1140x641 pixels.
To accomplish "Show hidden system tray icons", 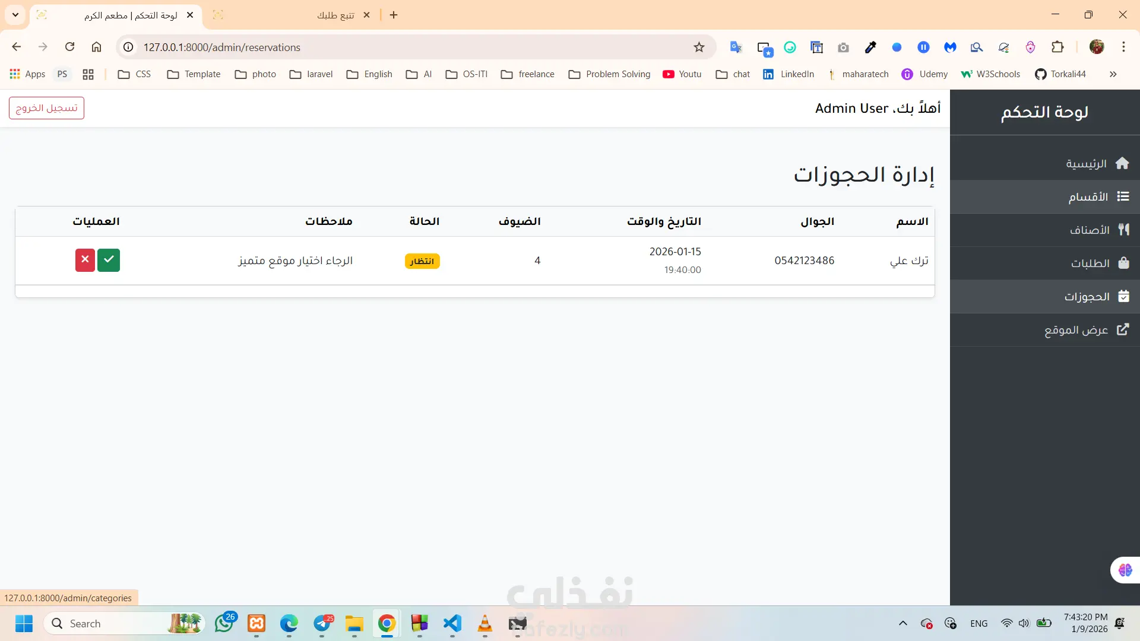I will 902,623.
